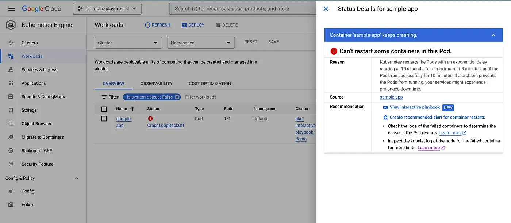Open the sample-app workload link in table
The height and width of the screenshot is (223, 511).
pyautogui.click(x=124, y=122)
